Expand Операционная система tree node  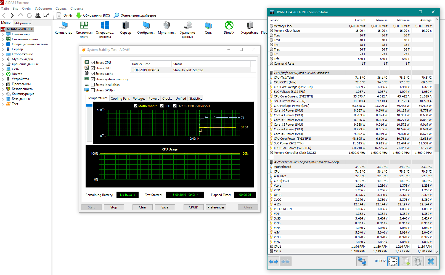3,44
